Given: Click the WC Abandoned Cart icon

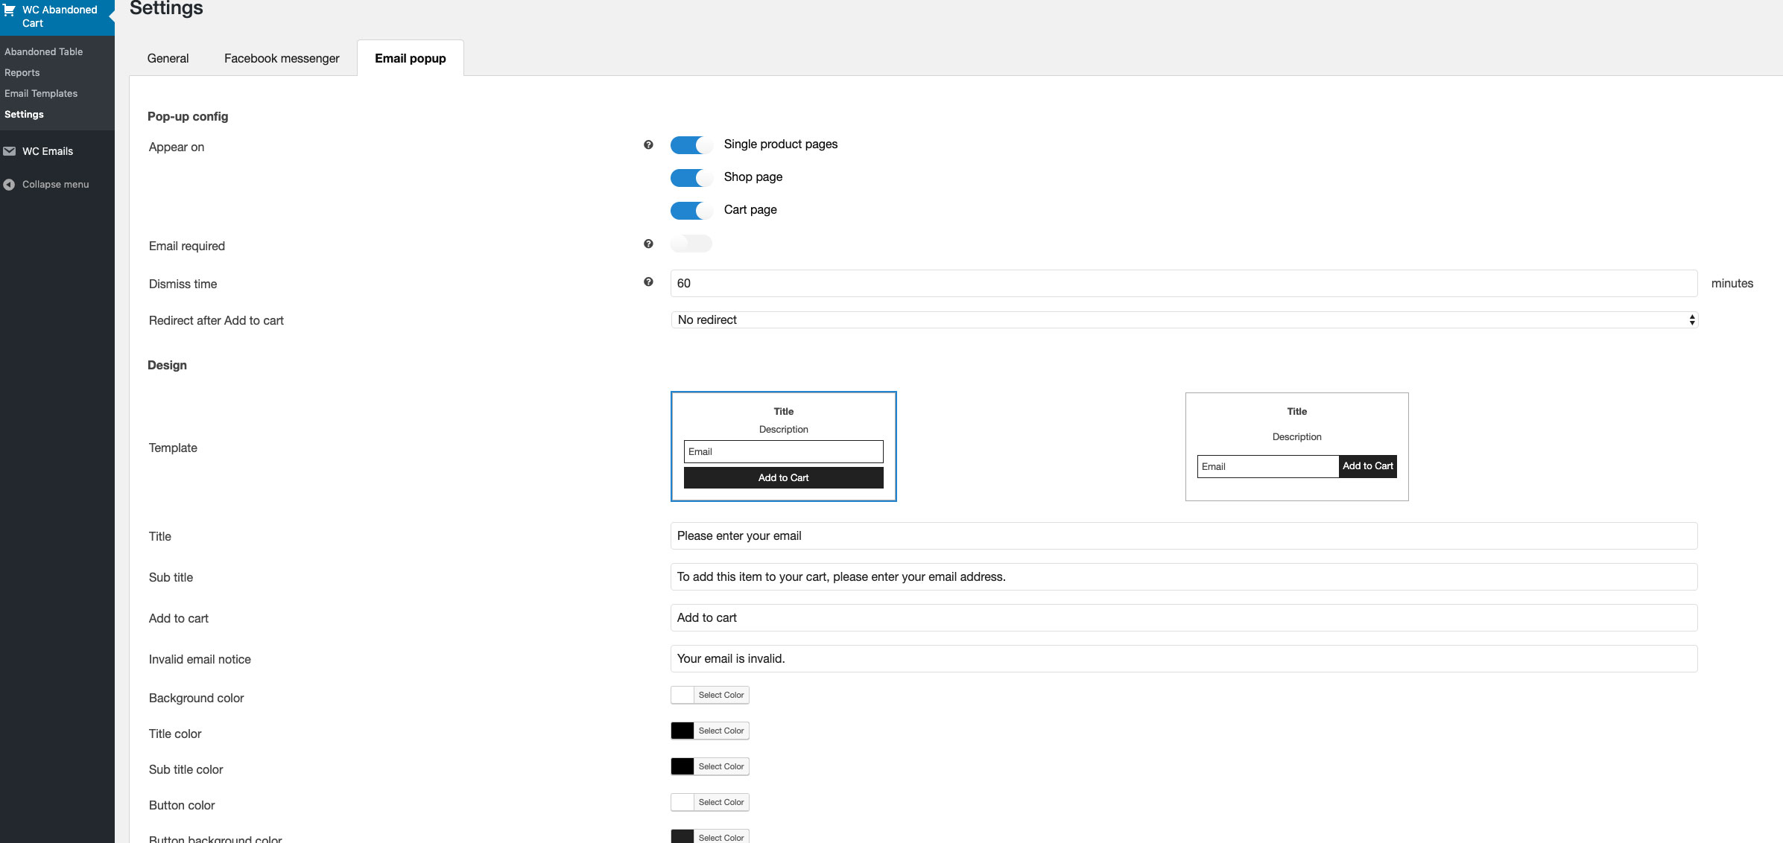Looking at the screenshot, I should pyautogui.click(x=10, y=10).
